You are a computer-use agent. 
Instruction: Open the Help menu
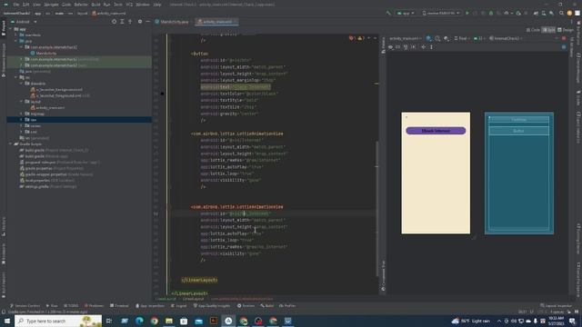(x=157, y=5)
